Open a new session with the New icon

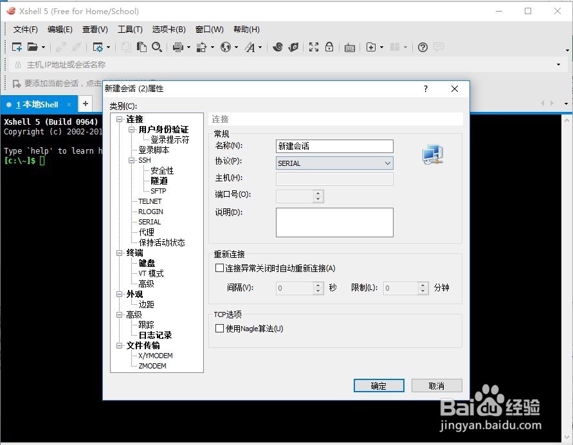pos(16,47)
